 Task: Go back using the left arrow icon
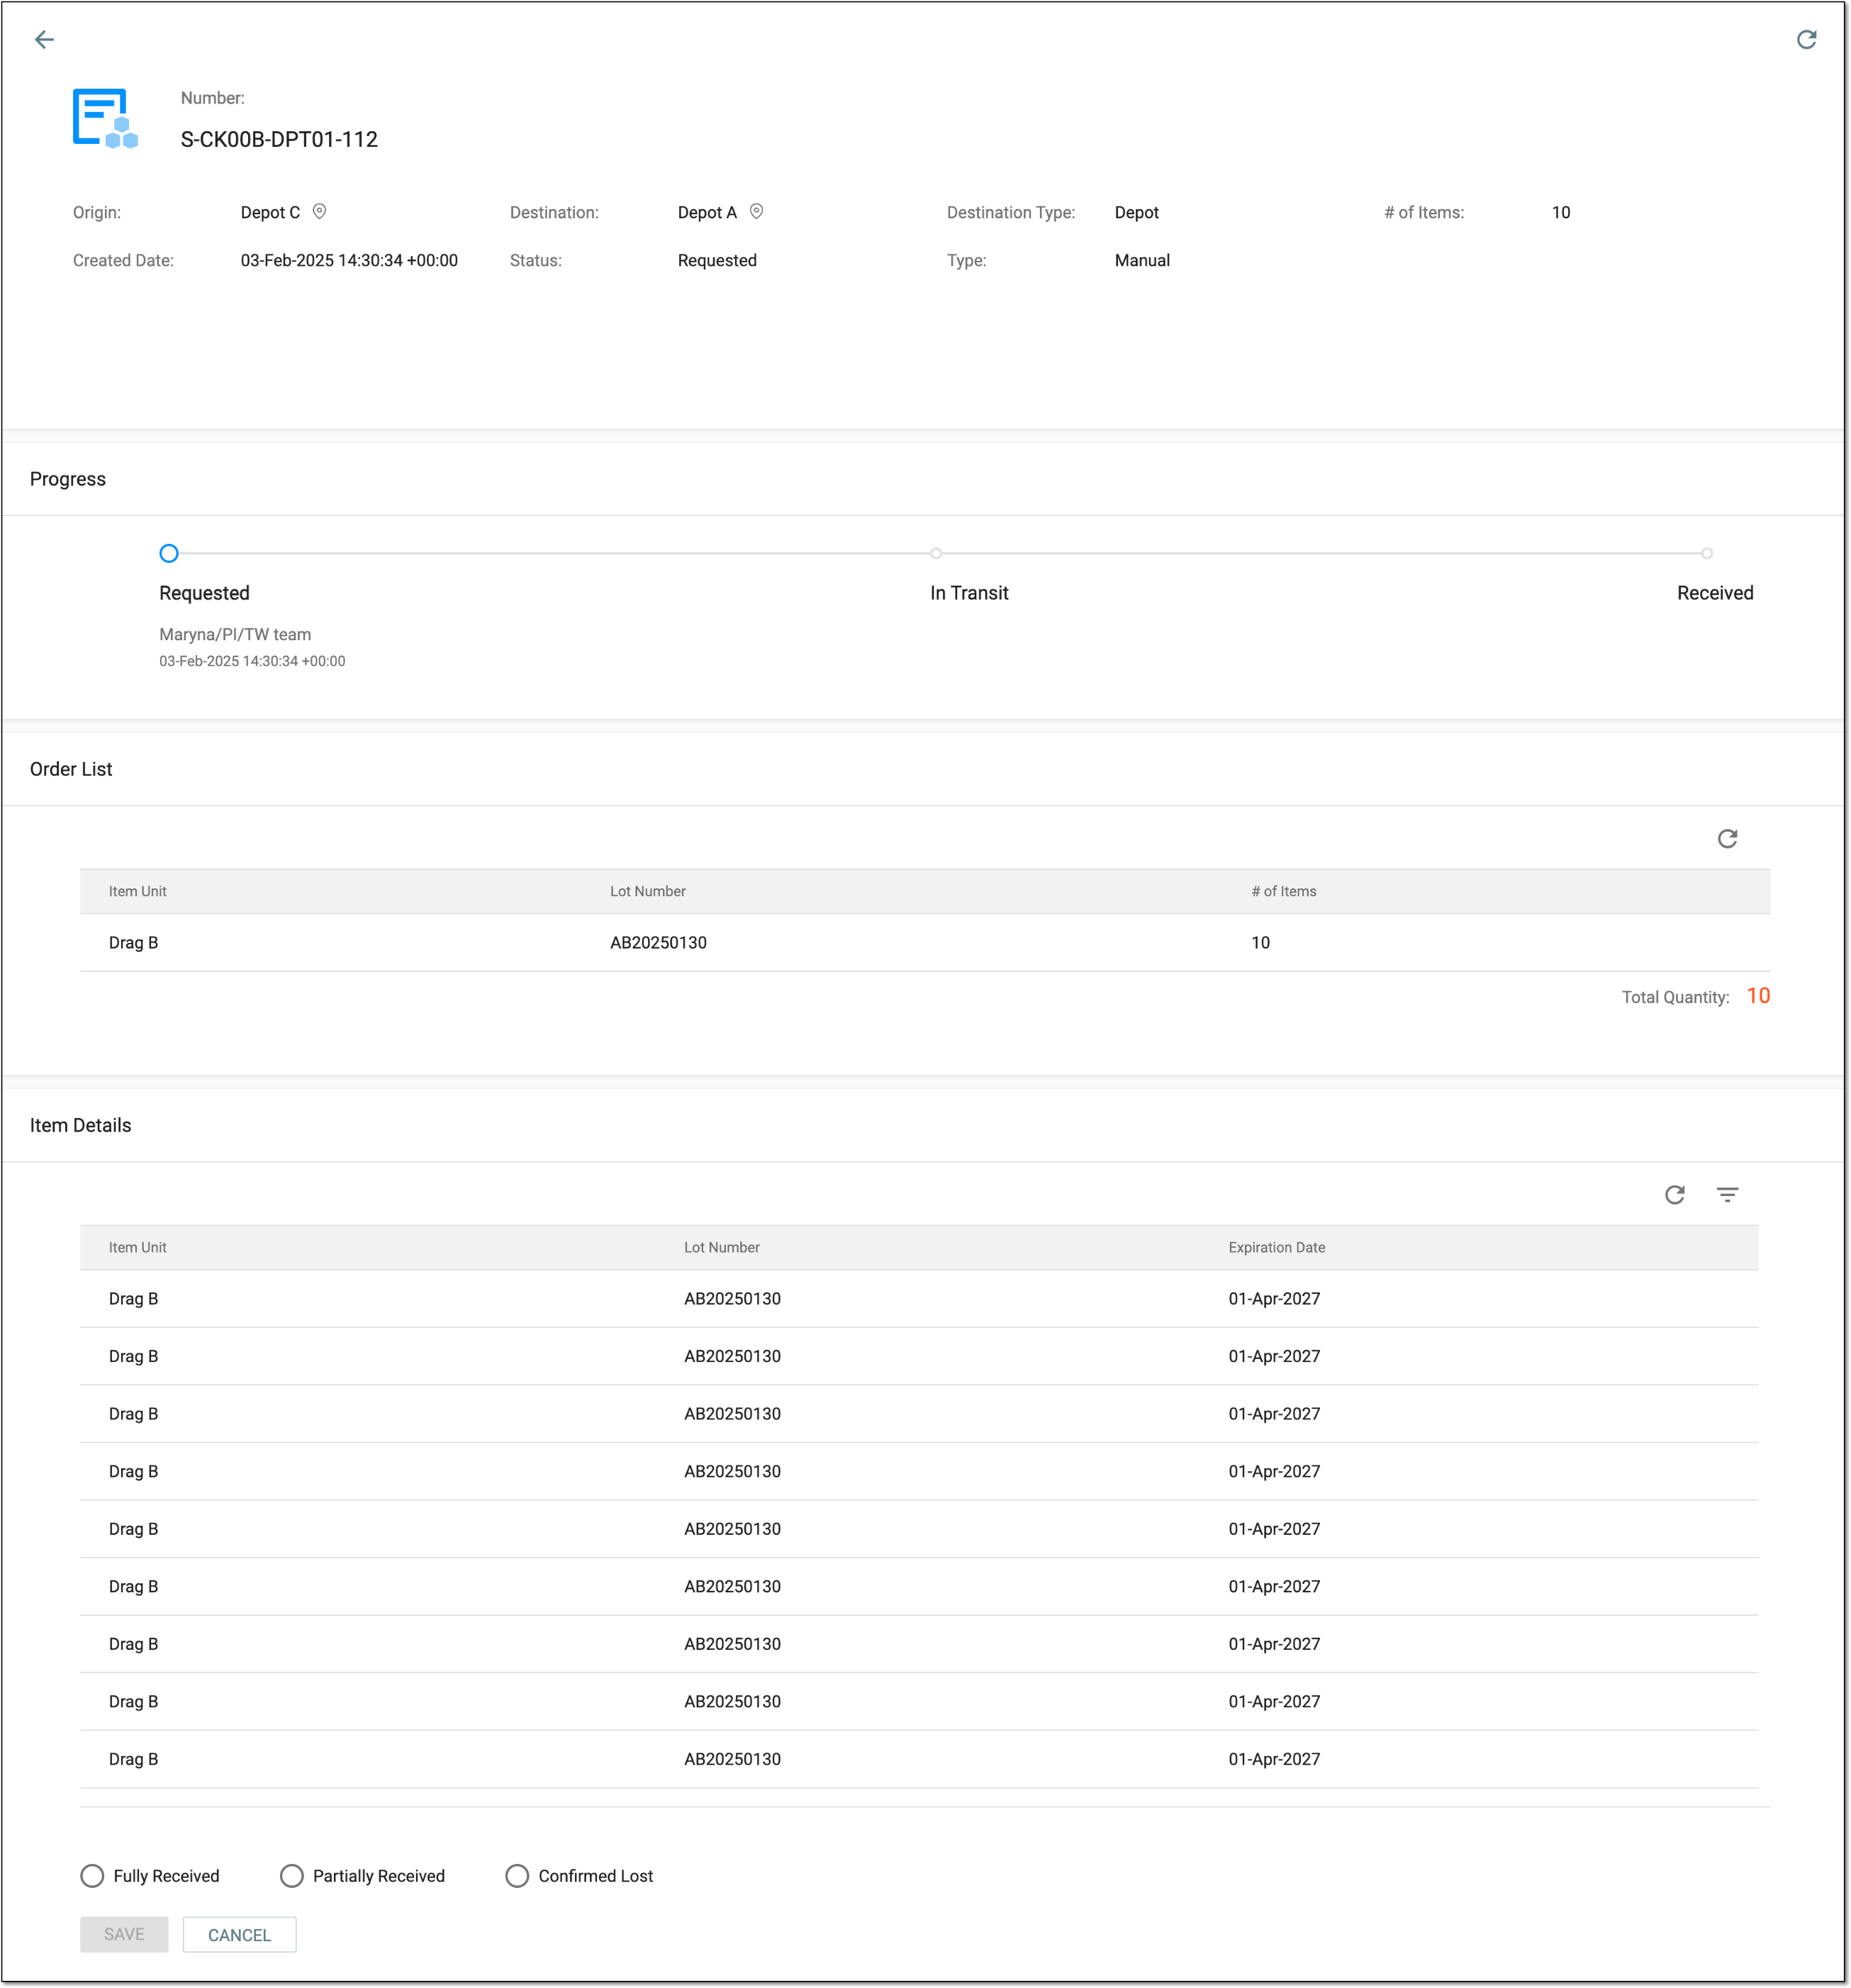tap(44, 40)
